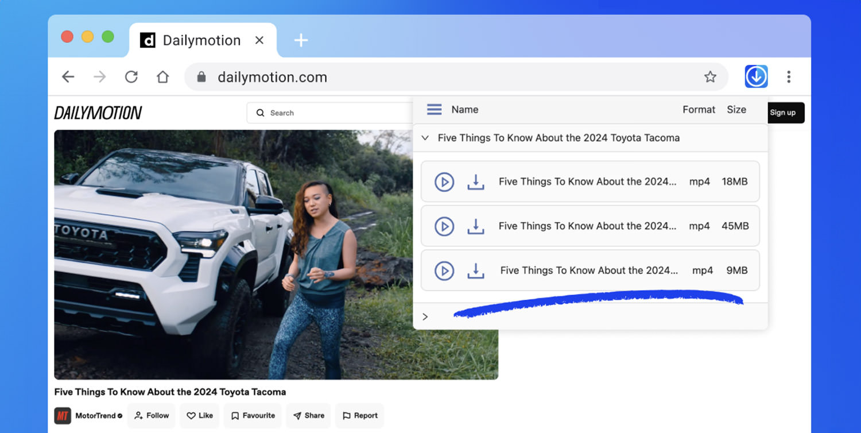The height and width of the screenshot is (433, 861).
Task: Click the Size column header
Action: [736, 110]
